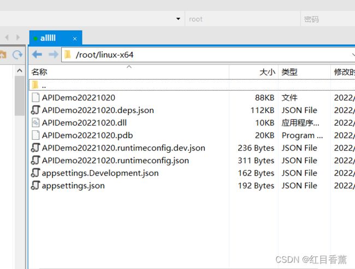Click the Program ... type cell
Viewport: 355px width, 269px height.
[302, 135]
